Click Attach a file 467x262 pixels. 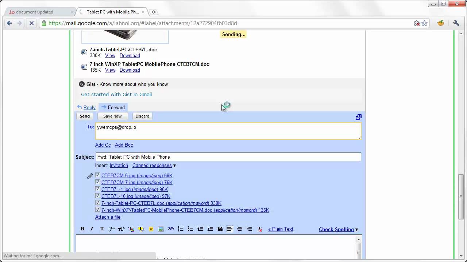click(108, 217)
